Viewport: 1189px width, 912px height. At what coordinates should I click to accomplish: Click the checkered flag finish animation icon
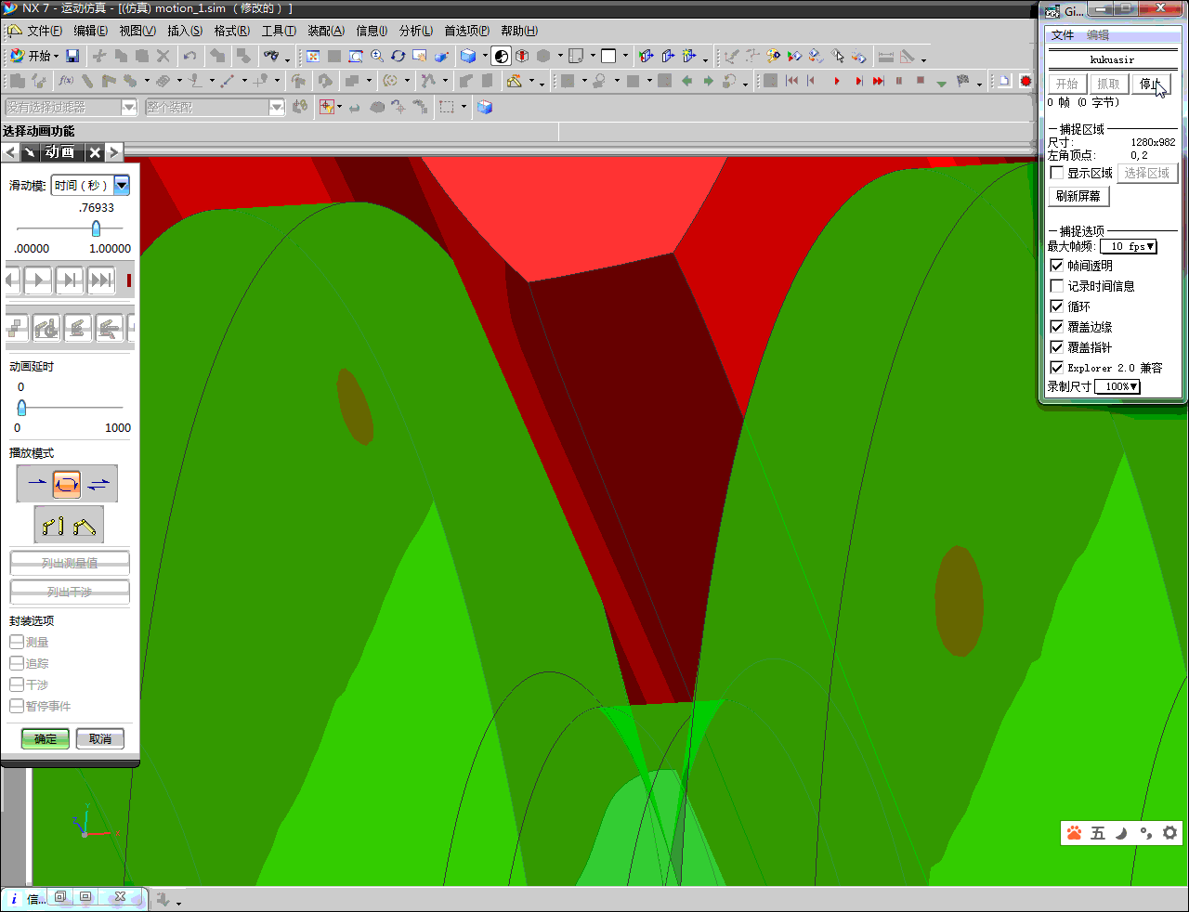[x=963, y=81]
